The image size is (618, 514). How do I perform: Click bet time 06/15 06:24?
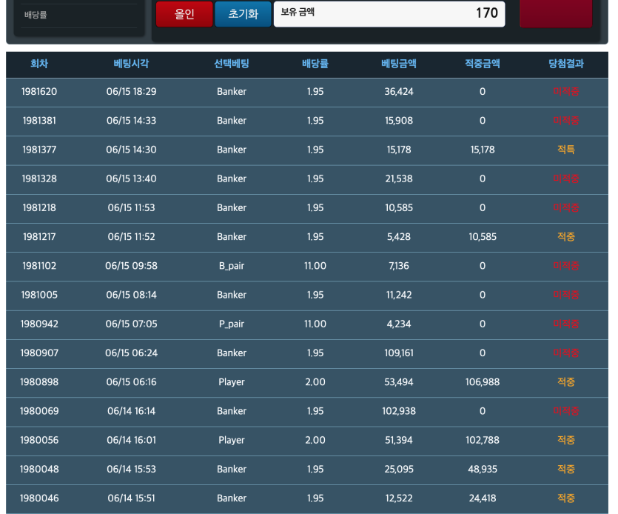(x=131, y=353)
